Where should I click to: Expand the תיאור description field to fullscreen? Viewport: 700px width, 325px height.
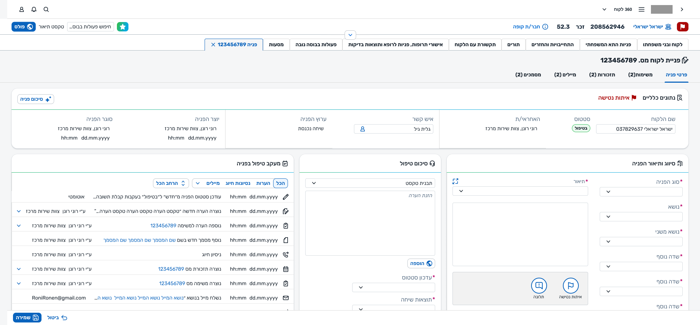tap(455, 181)
